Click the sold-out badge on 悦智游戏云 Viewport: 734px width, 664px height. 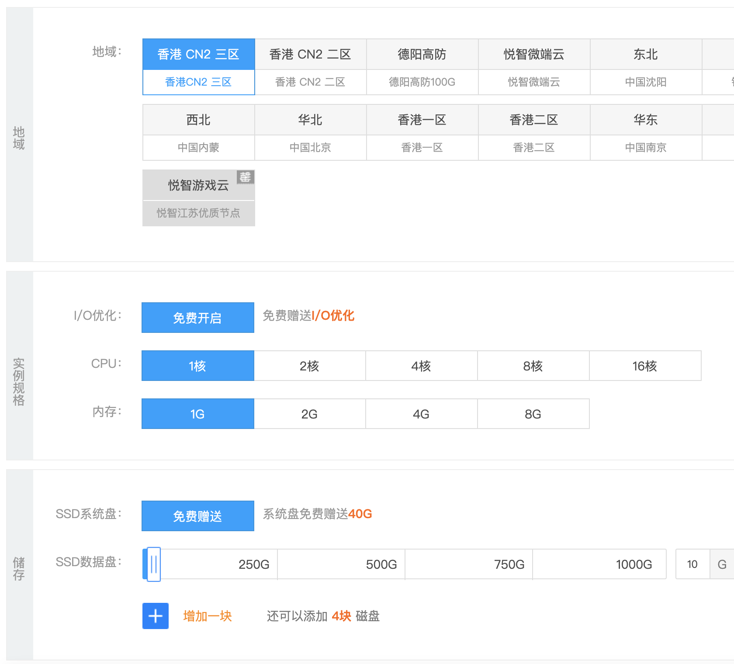tap(246, 177)
